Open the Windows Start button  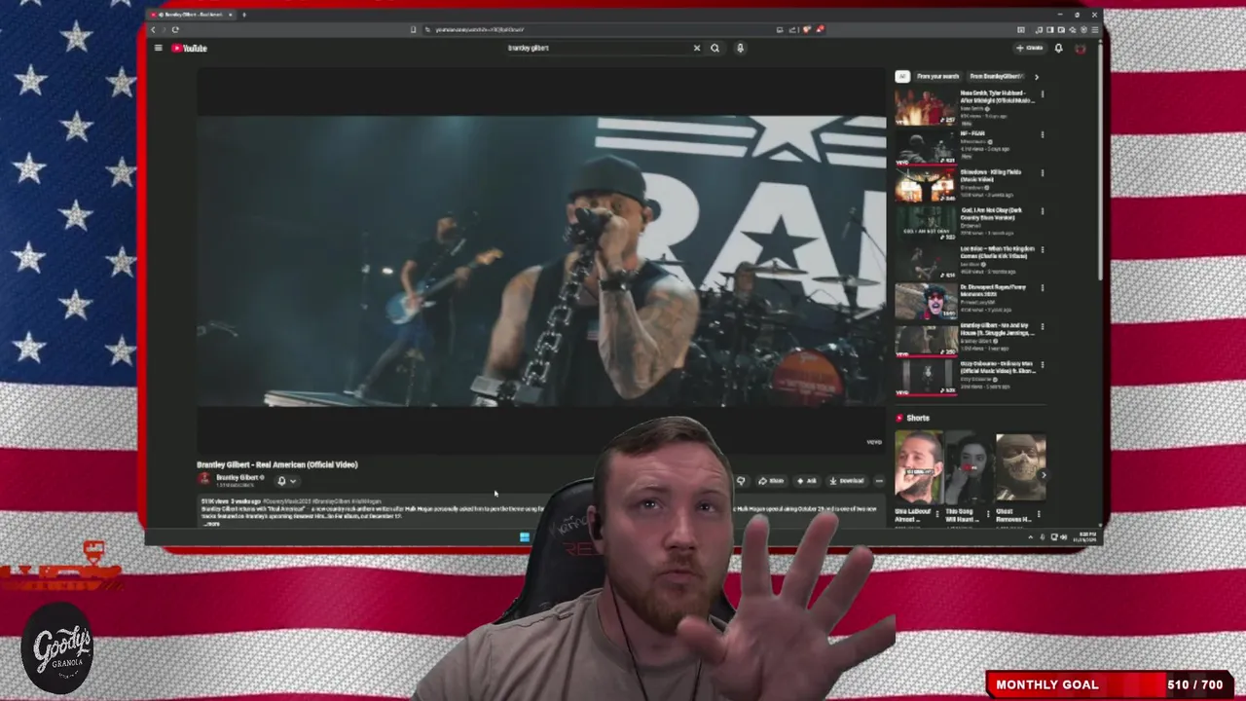(x=525, y=536)
